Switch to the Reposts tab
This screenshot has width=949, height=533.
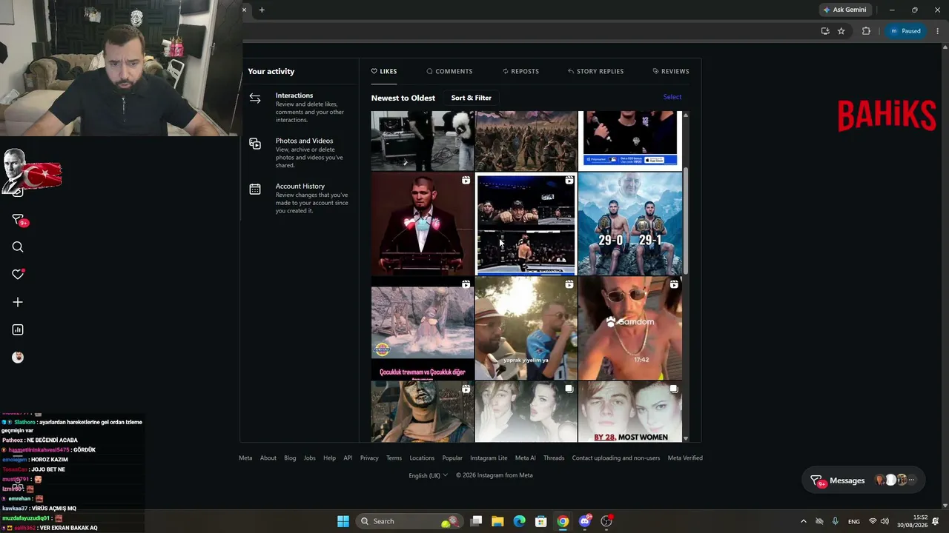click(x=520, y=71)
